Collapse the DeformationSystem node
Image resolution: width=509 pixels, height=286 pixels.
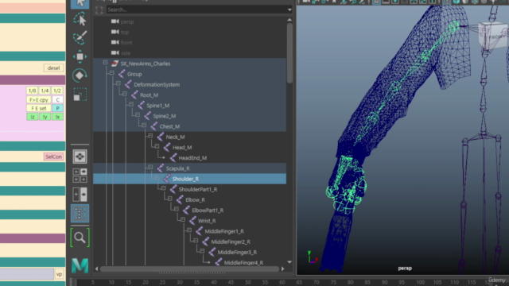click(119, 83)
